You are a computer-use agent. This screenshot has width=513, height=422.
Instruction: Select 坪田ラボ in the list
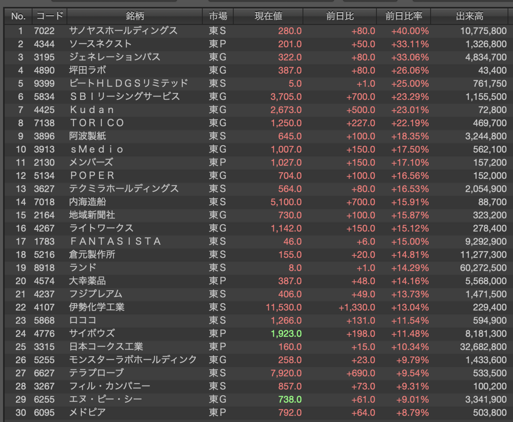(x=87, y=70)
